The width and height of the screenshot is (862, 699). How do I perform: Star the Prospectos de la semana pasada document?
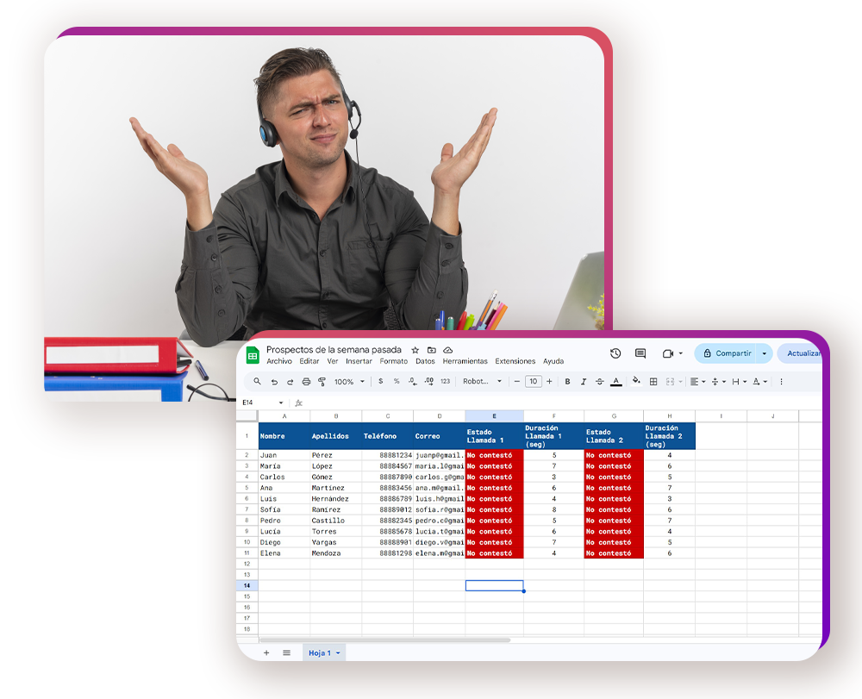point(415,350)
